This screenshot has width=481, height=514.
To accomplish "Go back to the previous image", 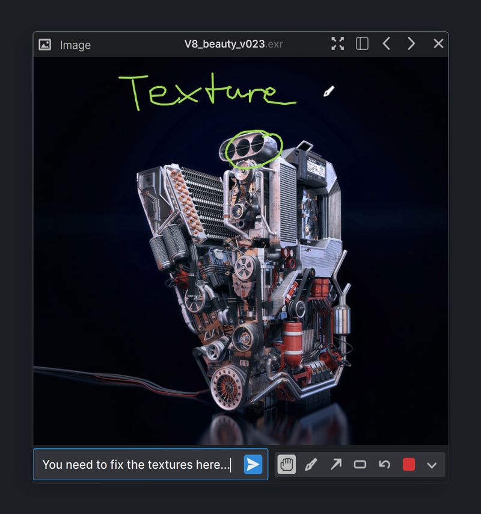I will 386,44.
